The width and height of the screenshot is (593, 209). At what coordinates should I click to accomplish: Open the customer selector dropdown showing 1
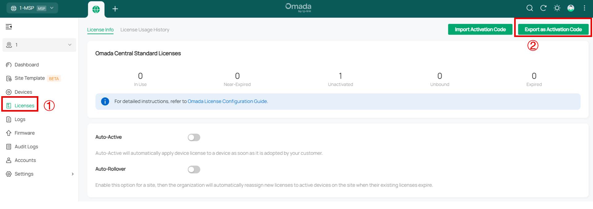[39, 45]
